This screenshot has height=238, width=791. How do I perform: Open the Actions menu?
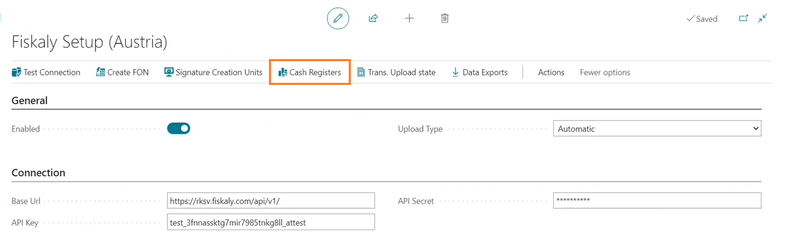551,72
